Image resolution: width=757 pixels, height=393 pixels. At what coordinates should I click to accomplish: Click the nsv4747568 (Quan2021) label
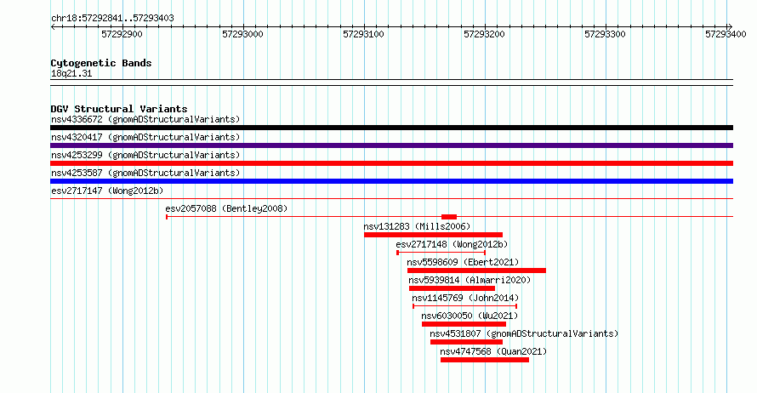[493, 351]
